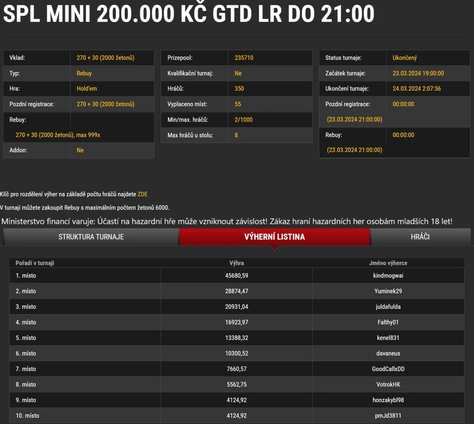474x424 pixels.
Task: Select the Prizepool amount 235710
Action: click(244, 58)
